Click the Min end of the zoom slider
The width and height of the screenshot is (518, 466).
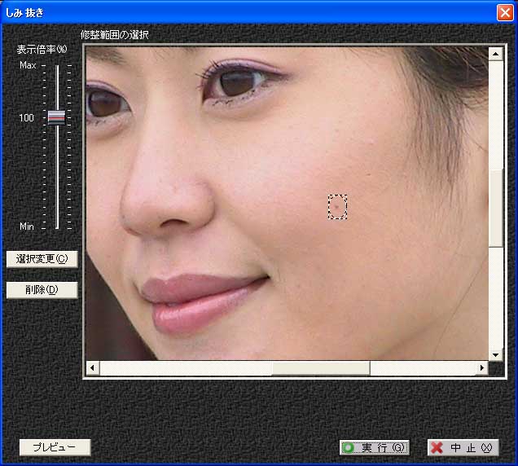coord(57,226)
